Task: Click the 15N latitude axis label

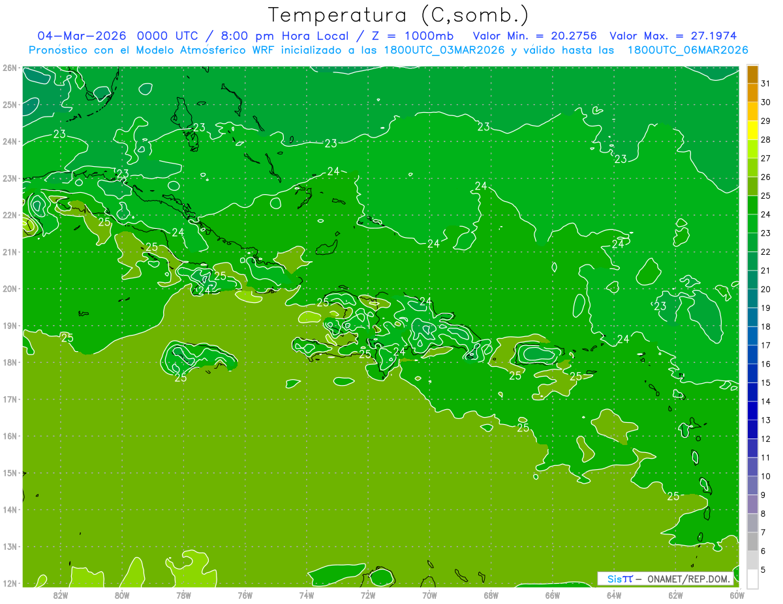Action: 10,473
